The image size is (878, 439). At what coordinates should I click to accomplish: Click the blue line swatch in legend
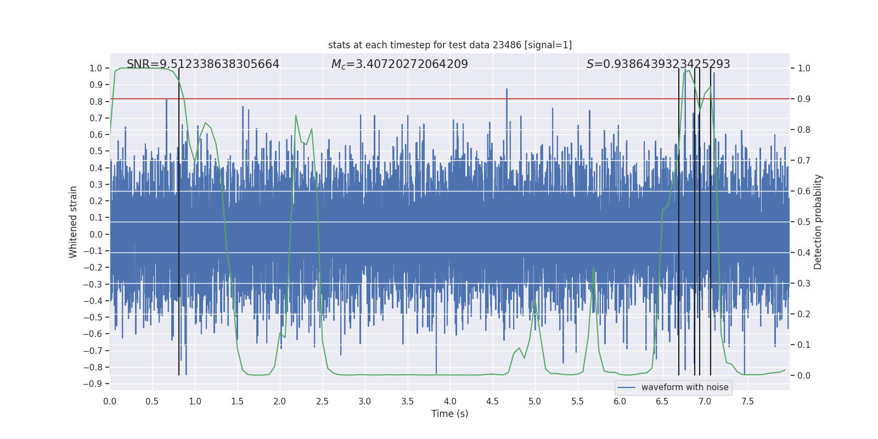click(x=626, y=387)
